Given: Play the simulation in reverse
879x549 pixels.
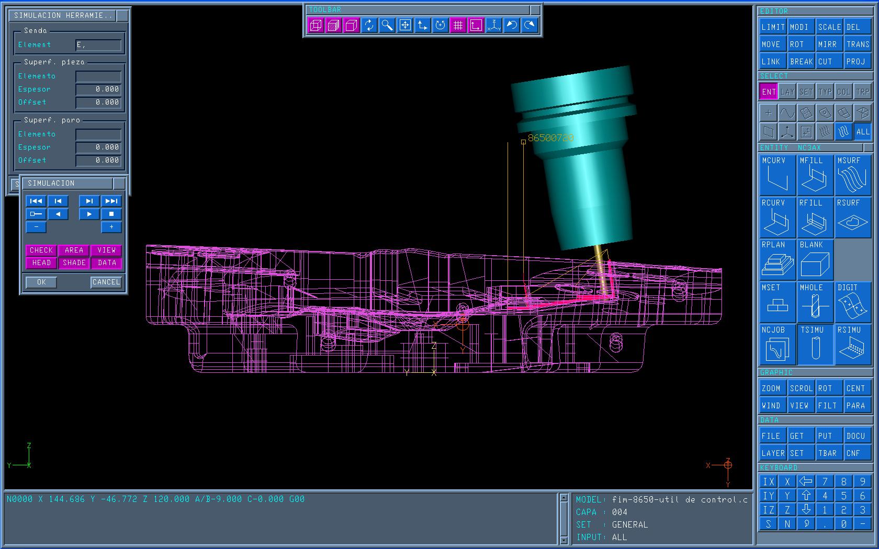Looking at the screenshot, I should 58,214.
